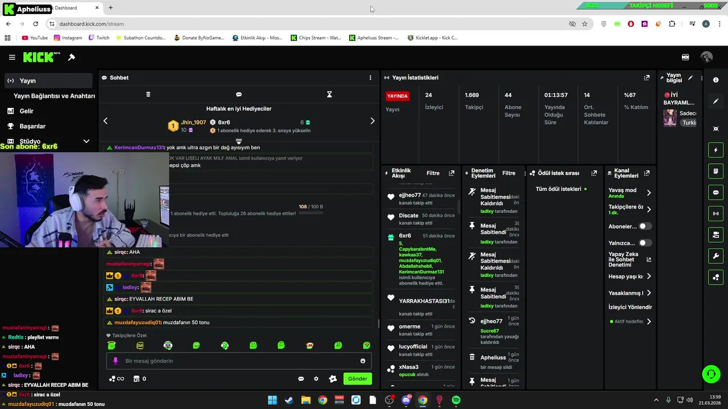Viewport: 728px width, 409px height.
Task: Click the chat bubble icon in right sidebar
Action: (716, 193)
